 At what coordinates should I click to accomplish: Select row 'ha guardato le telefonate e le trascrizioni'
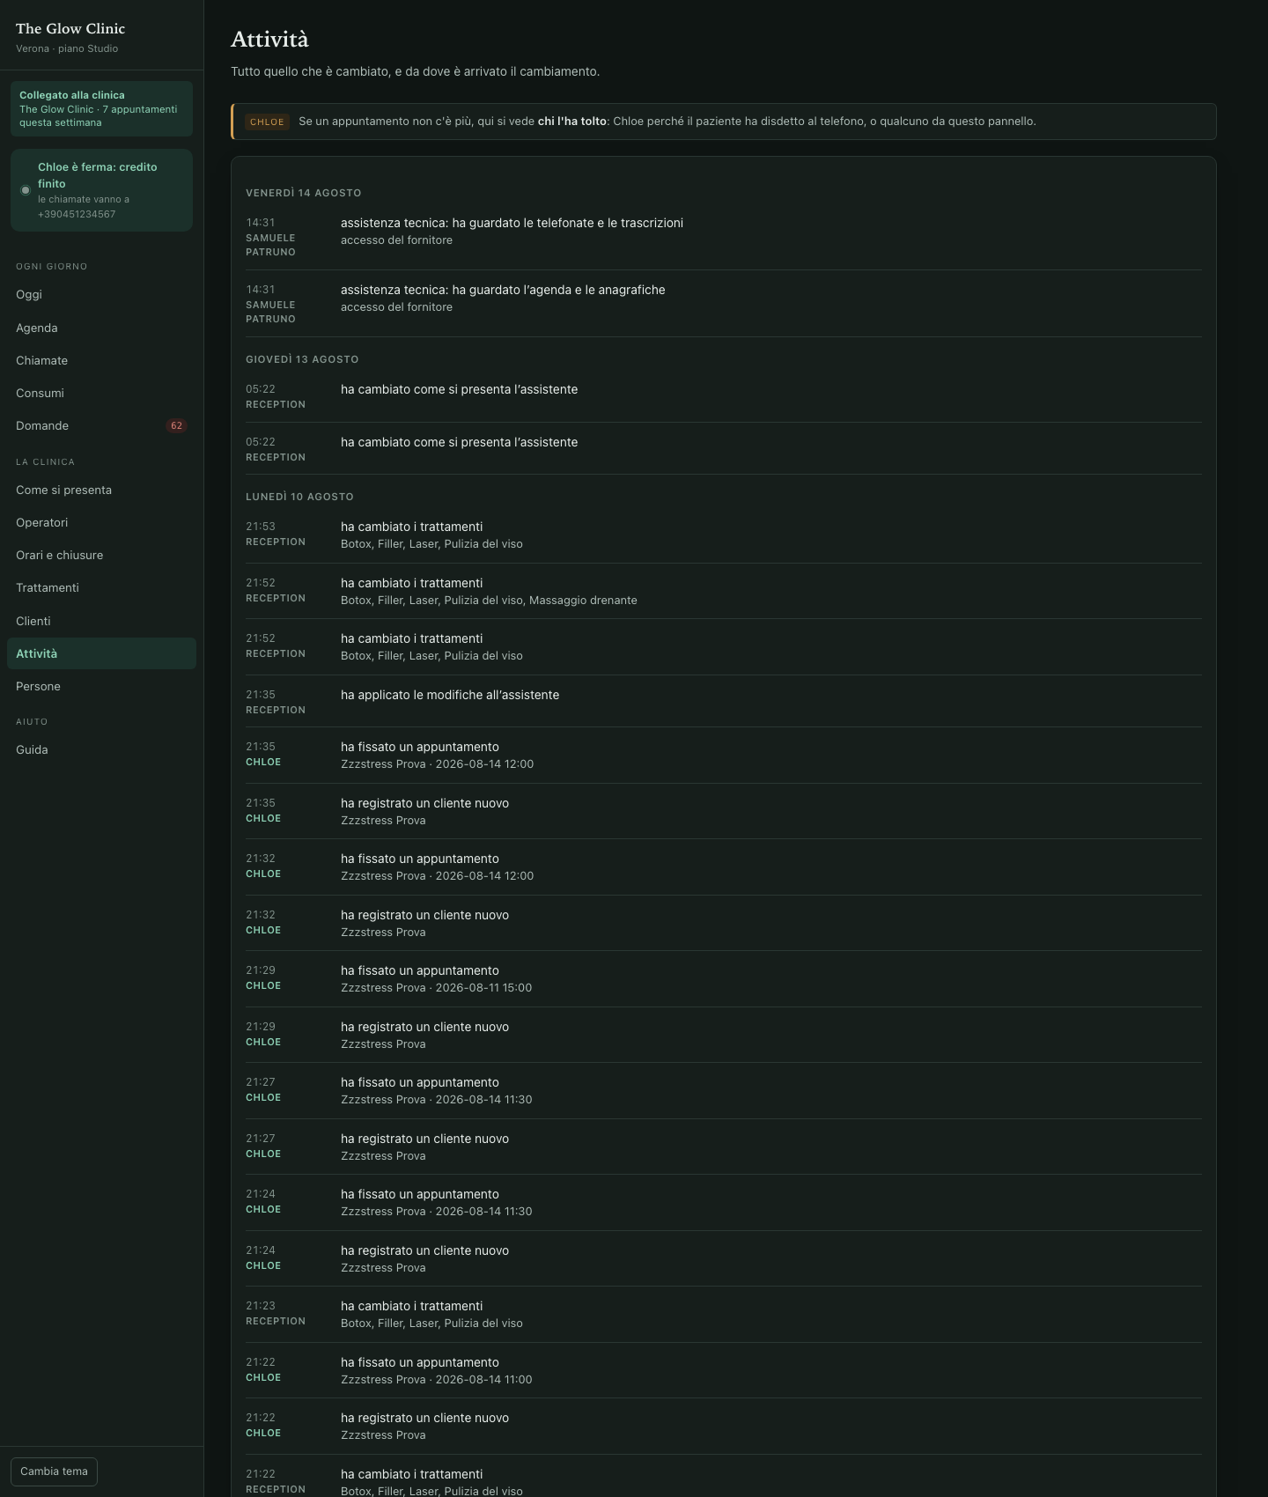pyautogui.click(x=723, y=237)
